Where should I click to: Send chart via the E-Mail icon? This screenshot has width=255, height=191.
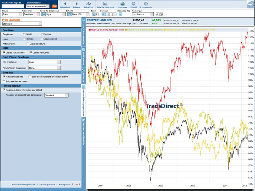coord(133,3)
